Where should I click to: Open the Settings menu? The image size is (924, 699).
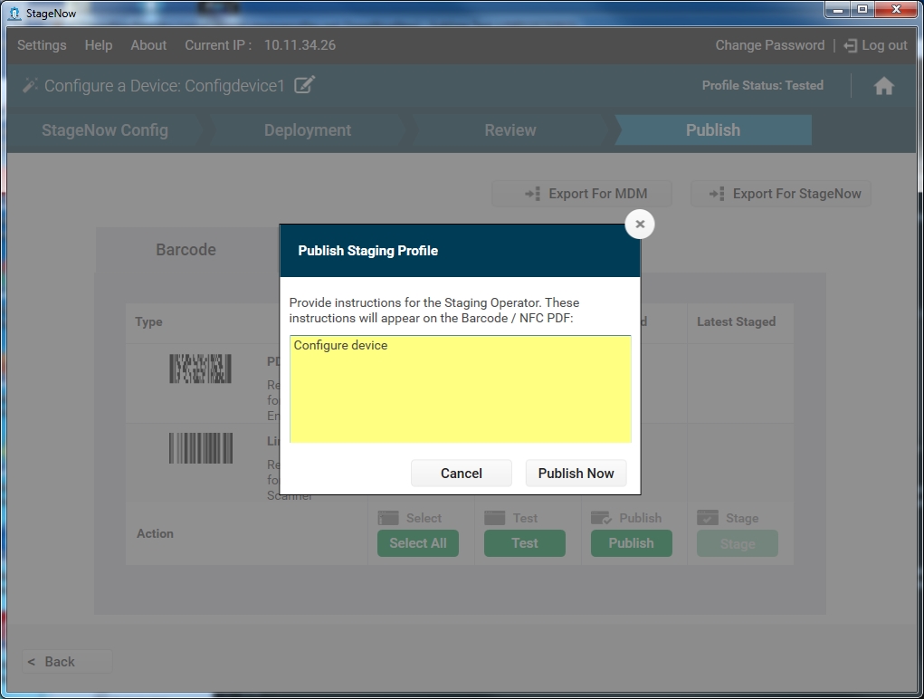pos(42,45)
